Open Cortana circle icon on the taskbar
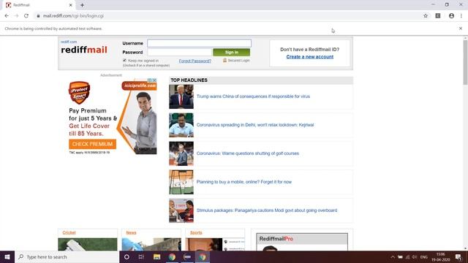The width and height of the screenshot is (468, 263). click(x=127, y=256)
